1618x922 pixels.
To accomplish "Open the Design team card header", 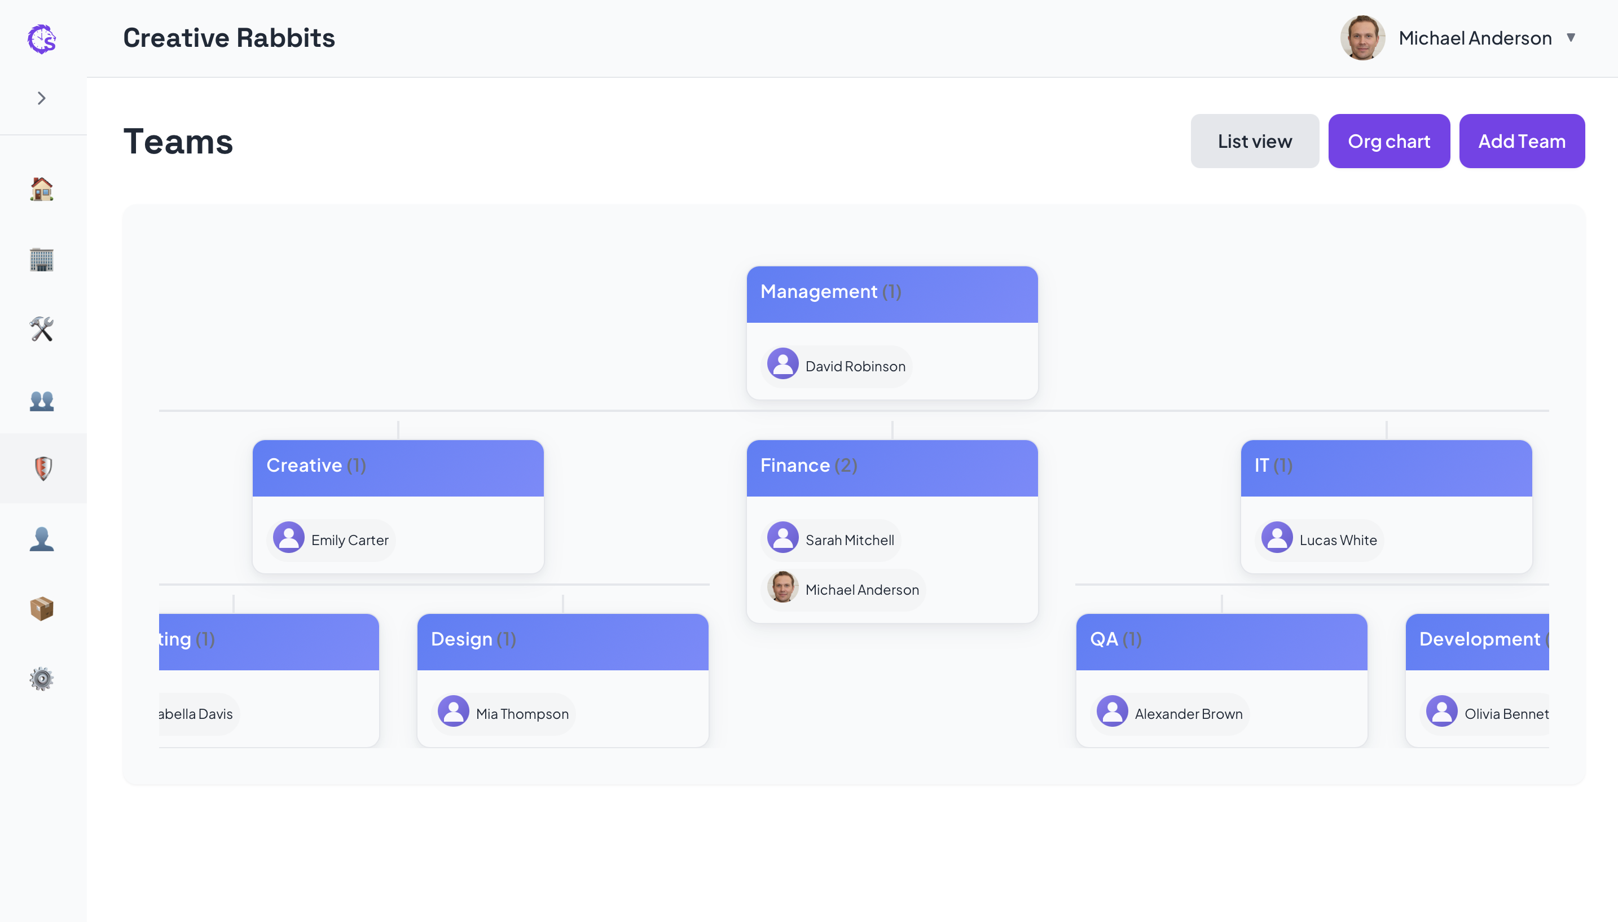I will tap(562, 640).
